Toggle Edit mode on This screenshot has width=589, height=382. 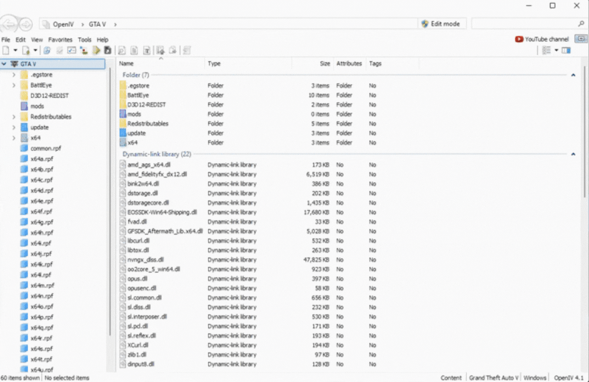click(x=441, y=24)
